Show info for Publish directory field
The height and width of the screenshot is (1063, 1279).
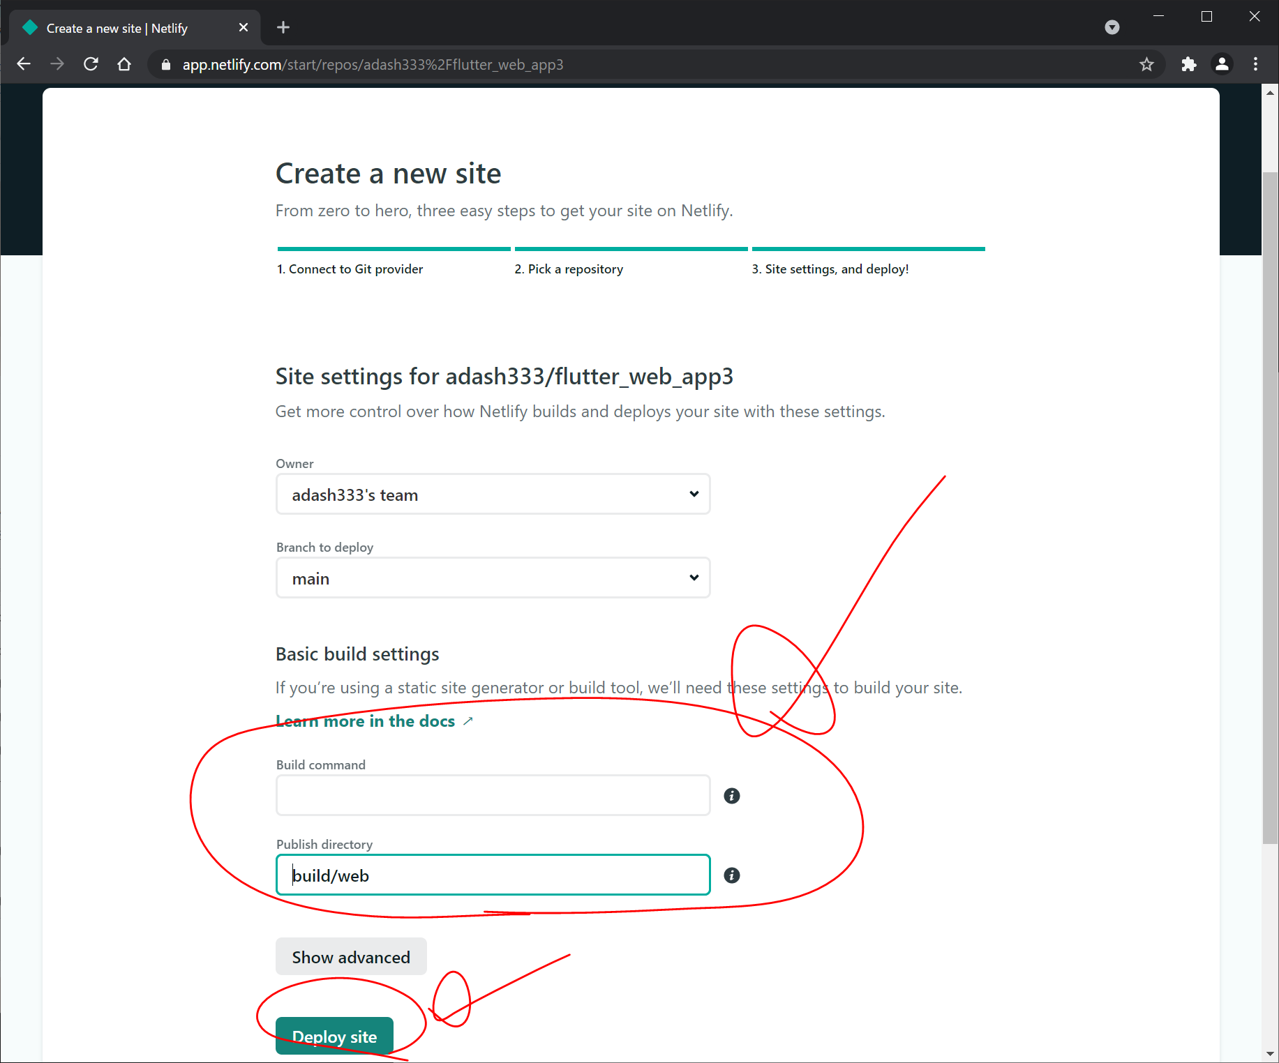731,875
